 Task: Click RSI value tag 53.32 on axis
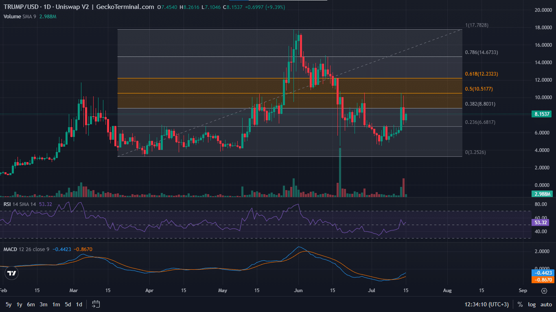tap(540, 222)
